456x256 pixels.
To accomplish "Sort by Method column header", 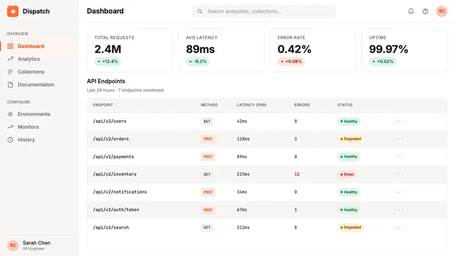I will (209, 105).
